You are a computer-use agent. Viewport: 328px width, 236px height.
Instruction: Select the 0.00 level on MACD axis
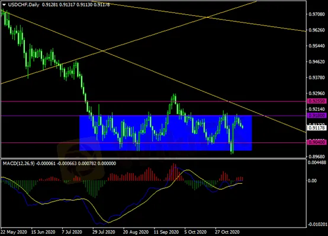coord(312,181)
